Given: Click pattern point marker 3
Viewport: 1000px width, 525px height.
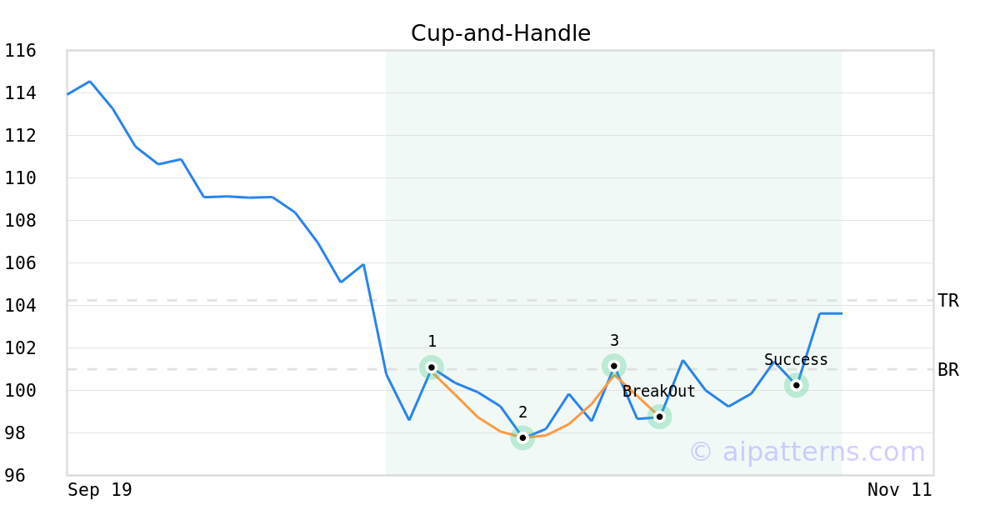Looking at the screenshot, I should point(614,366).
